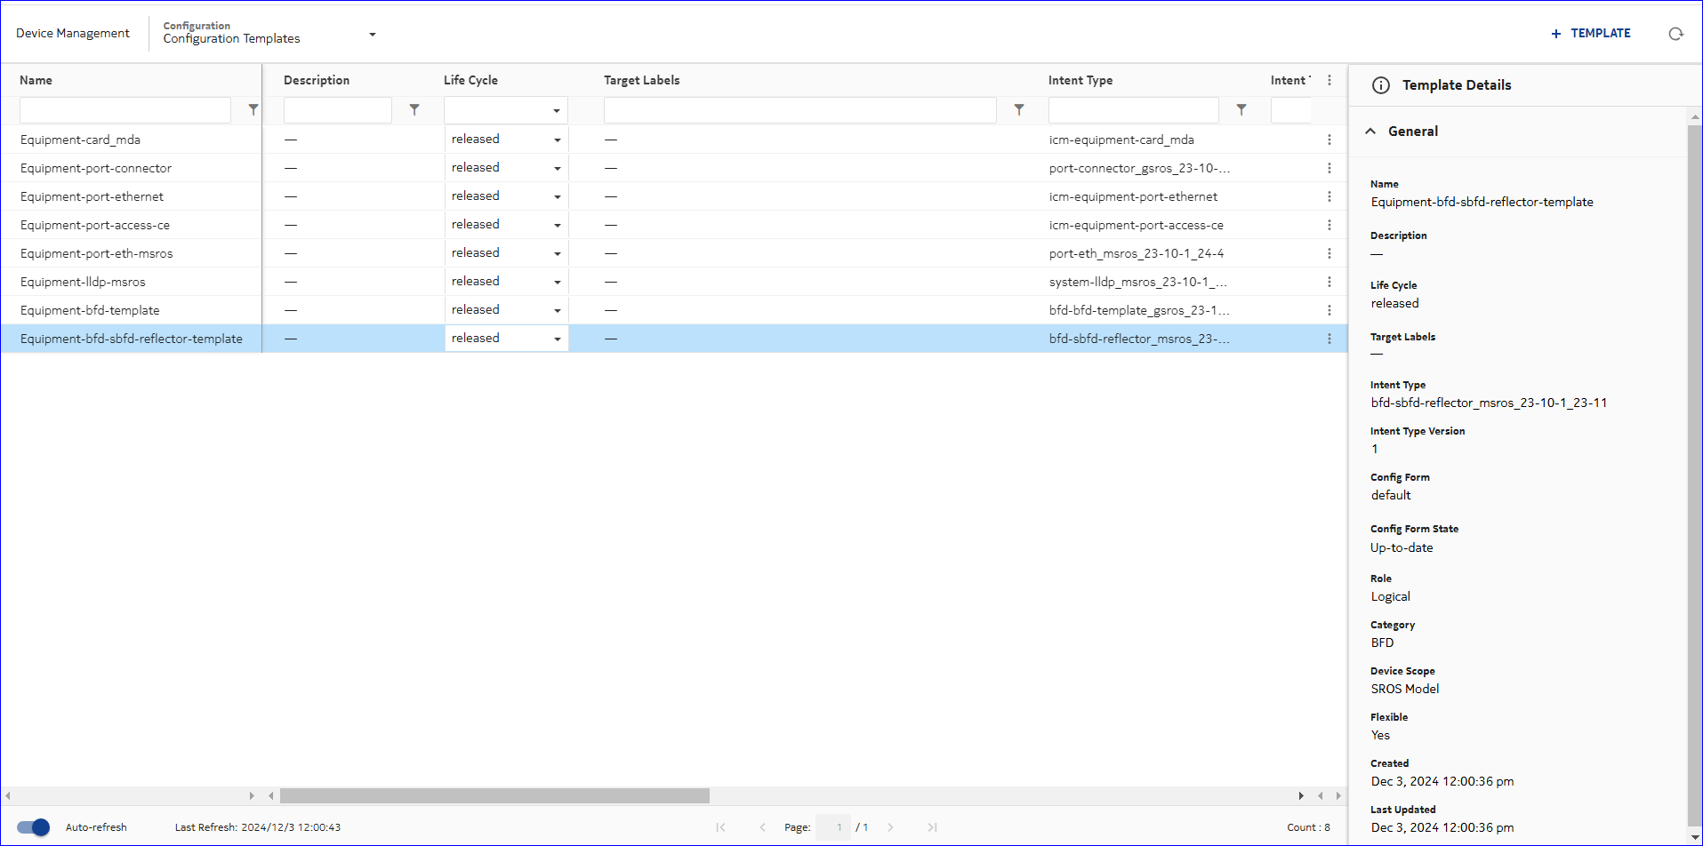Viewport: 1703px width, 846px height.
Task: Click the Name filter input field
Action: pos(125,110)
